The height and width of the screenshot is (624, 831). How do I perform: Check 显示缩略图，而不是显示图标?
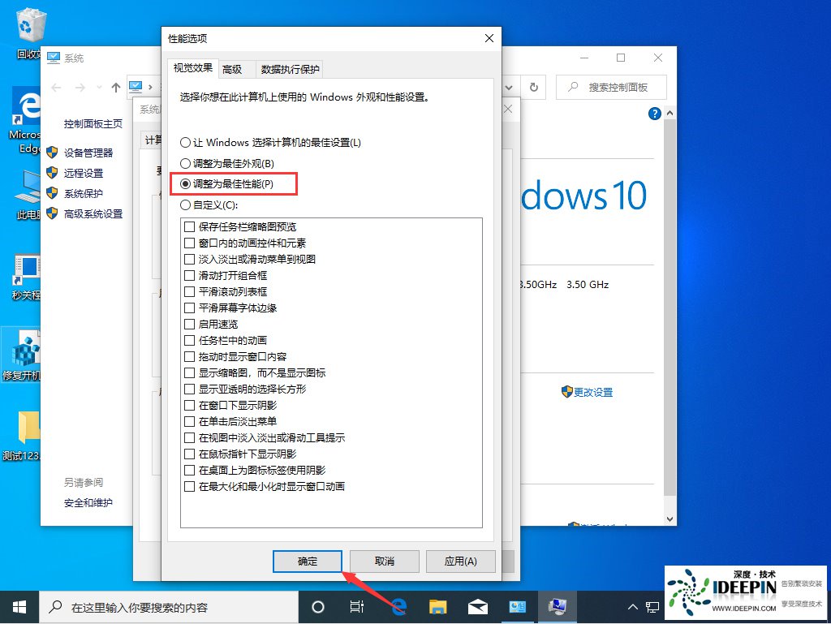(x=189, y=373)
